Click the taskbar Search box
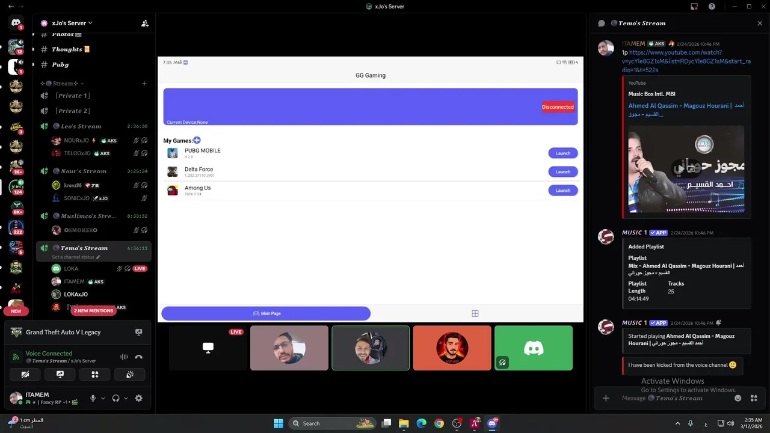Viewport: 770px width, 433px height. point(331,423)
